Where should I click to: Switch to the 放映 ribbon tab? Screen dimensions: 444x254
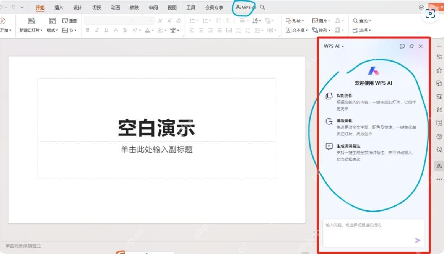click(134, 8)
